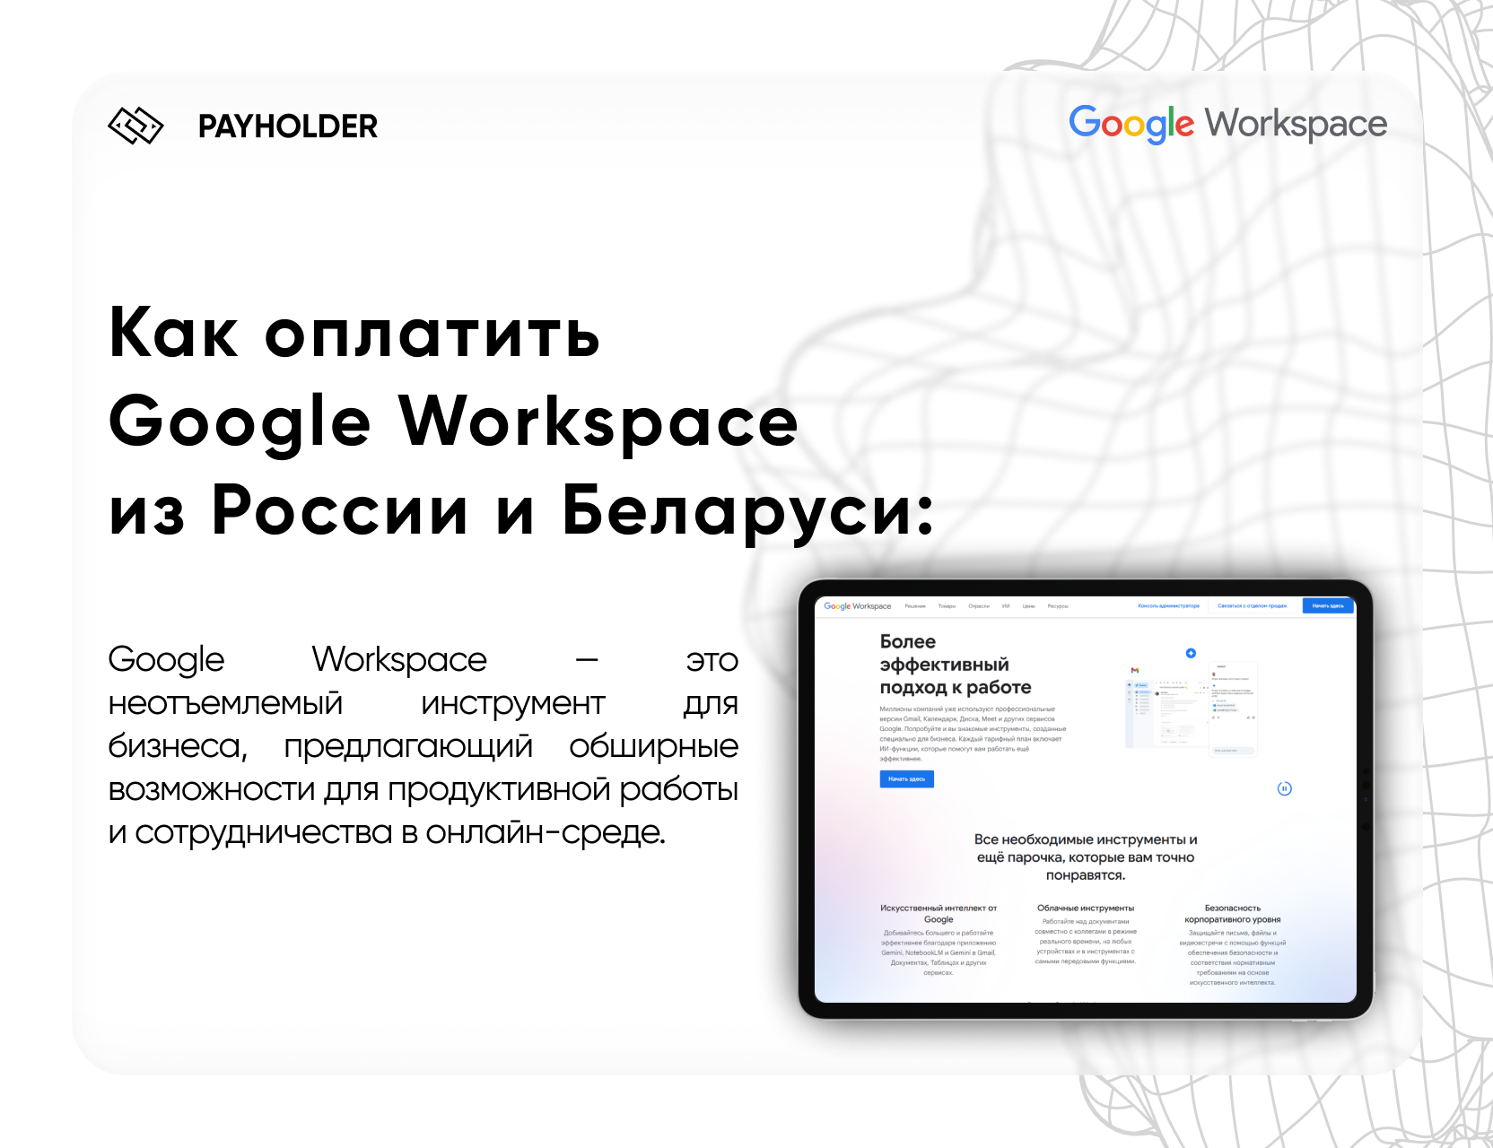Click the blue Gemini sparkle icon
Screen dimensions: 1493x1148
[1191, 653]
